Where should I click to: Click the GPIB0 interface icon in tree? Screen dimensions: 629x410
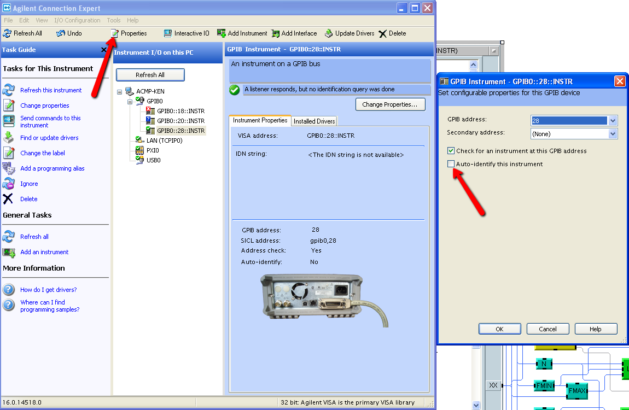coord(139,101)
